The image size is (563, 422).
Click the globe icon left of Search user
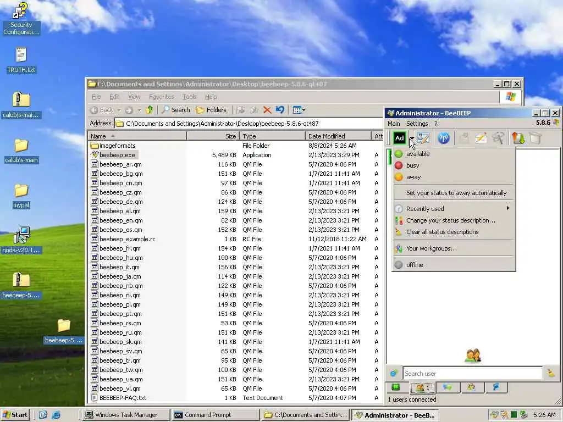394,374
